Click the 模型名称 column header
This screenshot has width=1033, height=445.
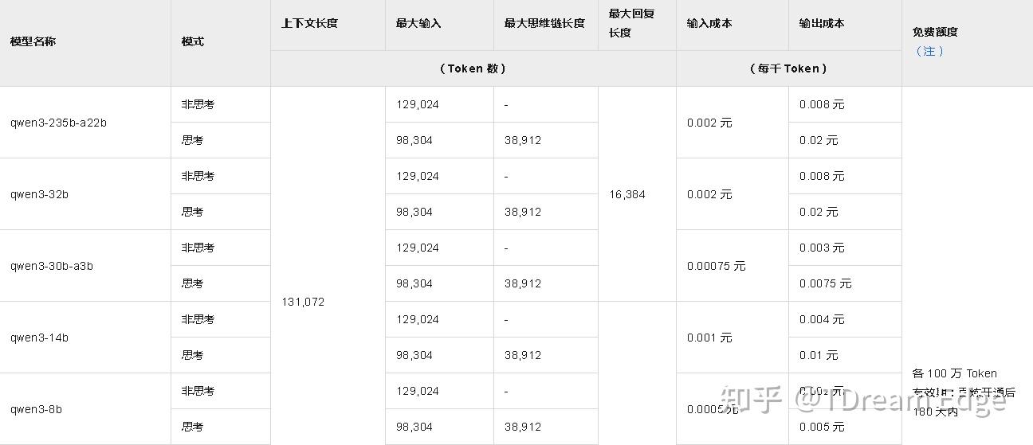[33, 41]
